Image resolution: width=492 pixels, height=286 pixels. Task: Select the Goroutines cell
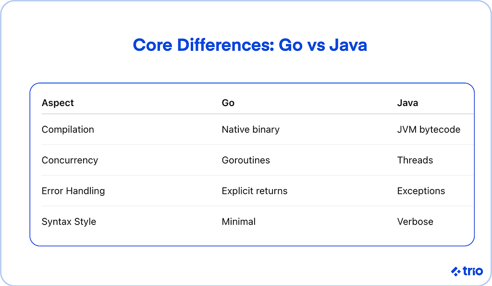(x=246, y=160)
